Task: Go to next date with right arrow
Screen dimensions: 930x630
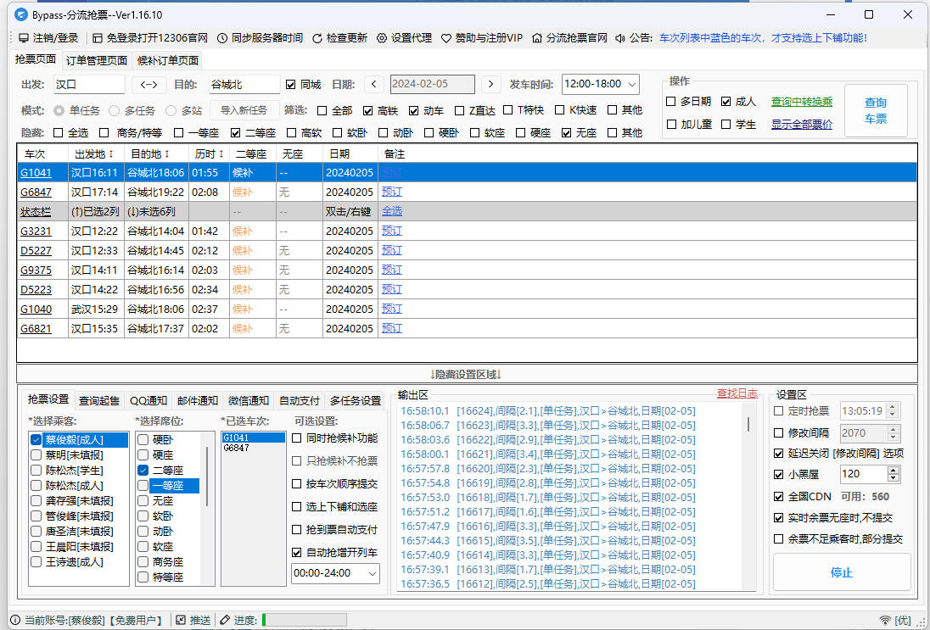Action: [490, 84]
